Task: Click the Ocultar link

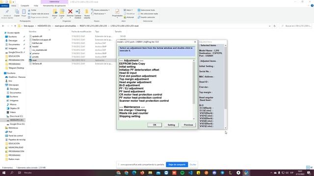Action: point(193,165)
